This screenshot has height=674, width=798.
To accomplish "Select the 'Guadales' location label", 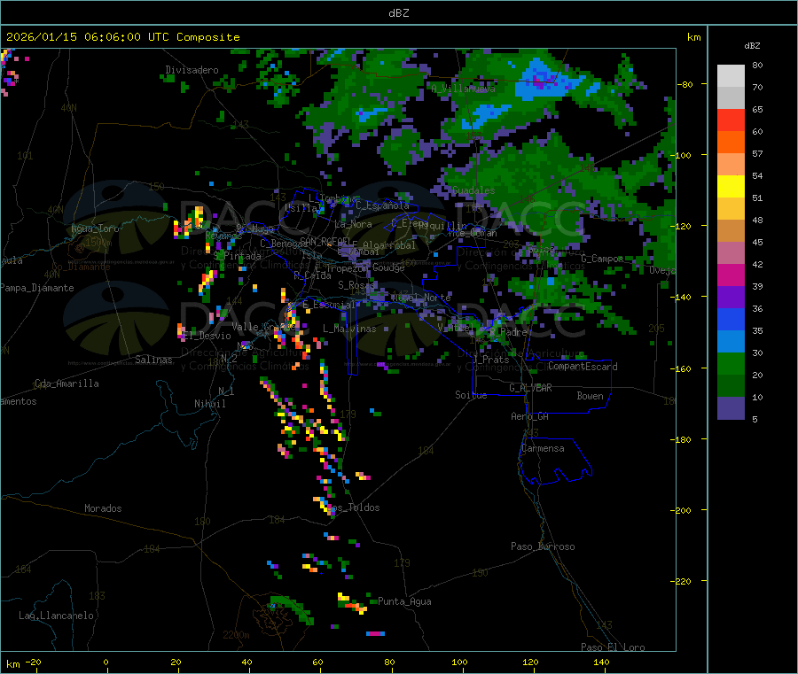I will (473, 190).
